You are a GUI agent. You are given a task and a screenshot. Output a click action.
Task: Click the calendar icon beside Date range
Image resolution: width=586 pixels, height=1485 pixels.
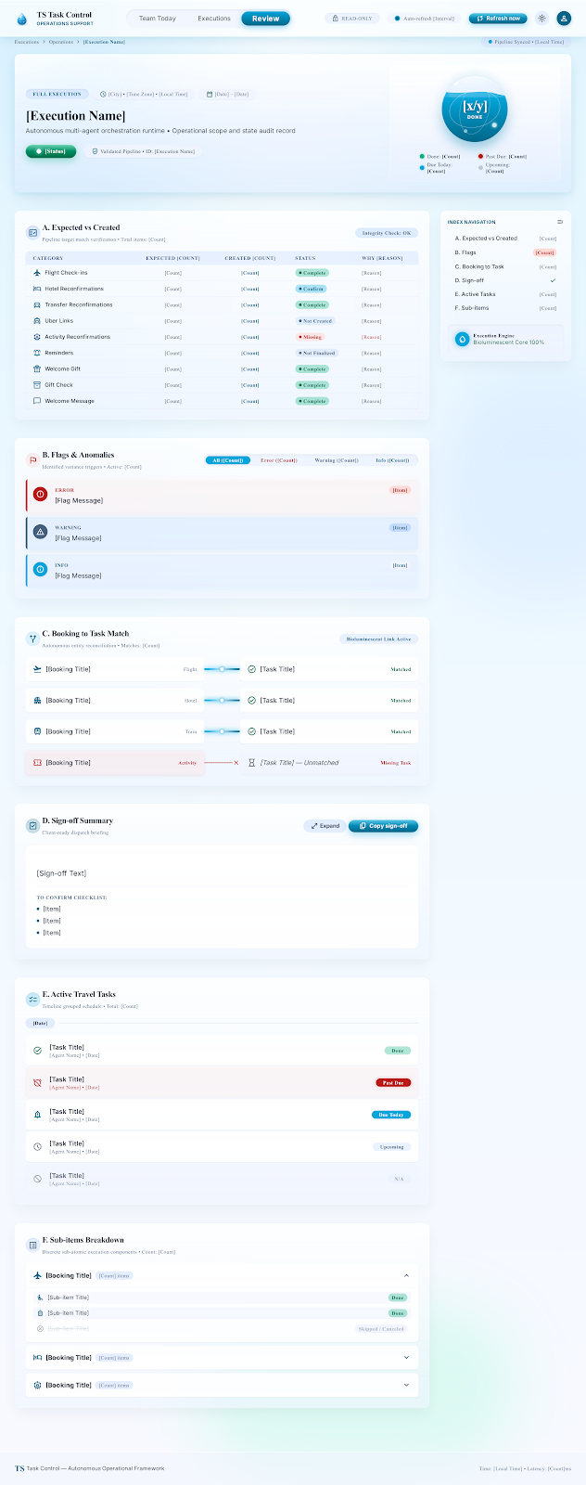210,94
